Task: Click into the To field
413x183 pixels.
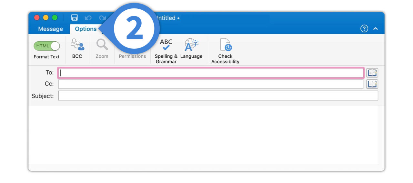Action: tap(211, 73)
